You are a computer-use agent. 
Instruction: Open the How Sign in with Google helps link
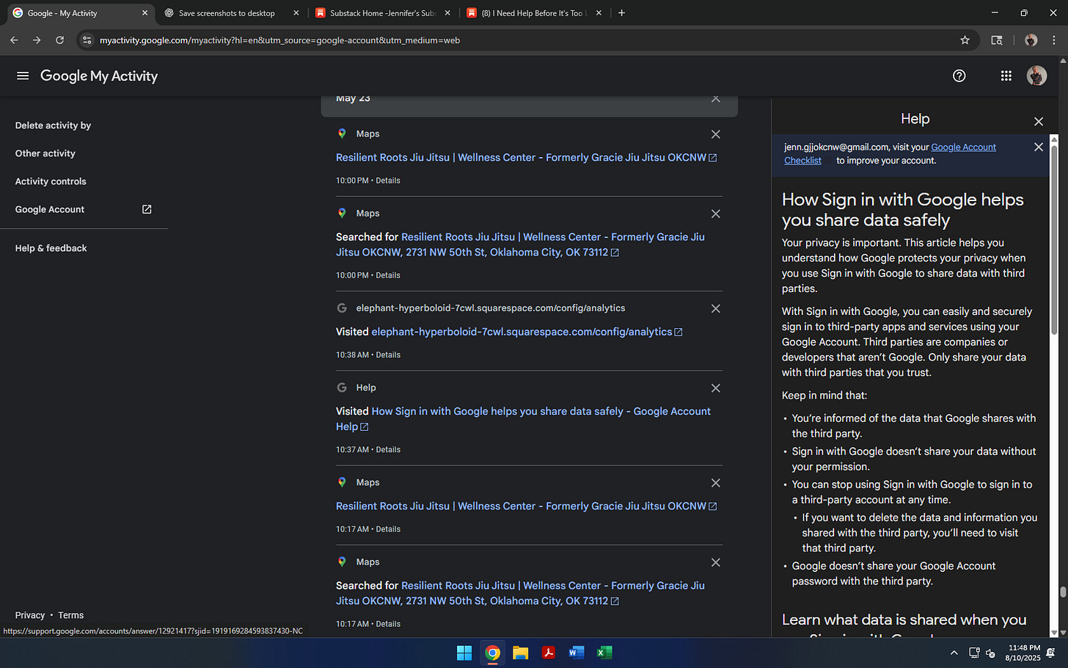pyautogui.click(x=523, y=418)
